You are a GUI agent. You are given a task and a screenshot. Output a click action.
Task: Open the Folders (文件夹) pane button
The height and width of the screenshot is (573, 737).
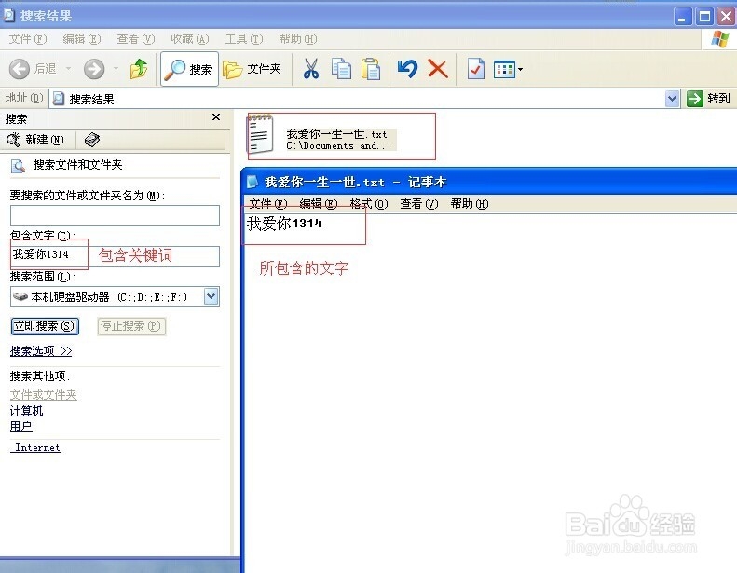pos(252,69)
